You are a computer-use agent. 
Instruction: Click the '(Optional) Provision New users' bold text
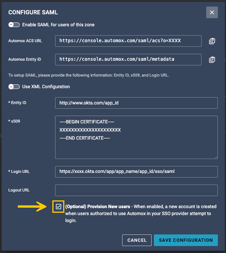97,207
